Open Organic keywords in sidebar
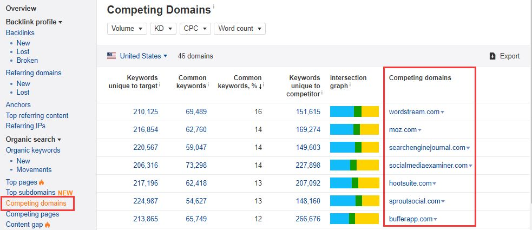Image resolution: width=532 pixels, height=230 pixels. (x=33, y=150)
